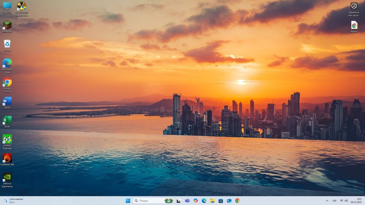Select the Report file on the desktop
The width and height of the screenshot is (365, 205).
[x=354, y=27]
